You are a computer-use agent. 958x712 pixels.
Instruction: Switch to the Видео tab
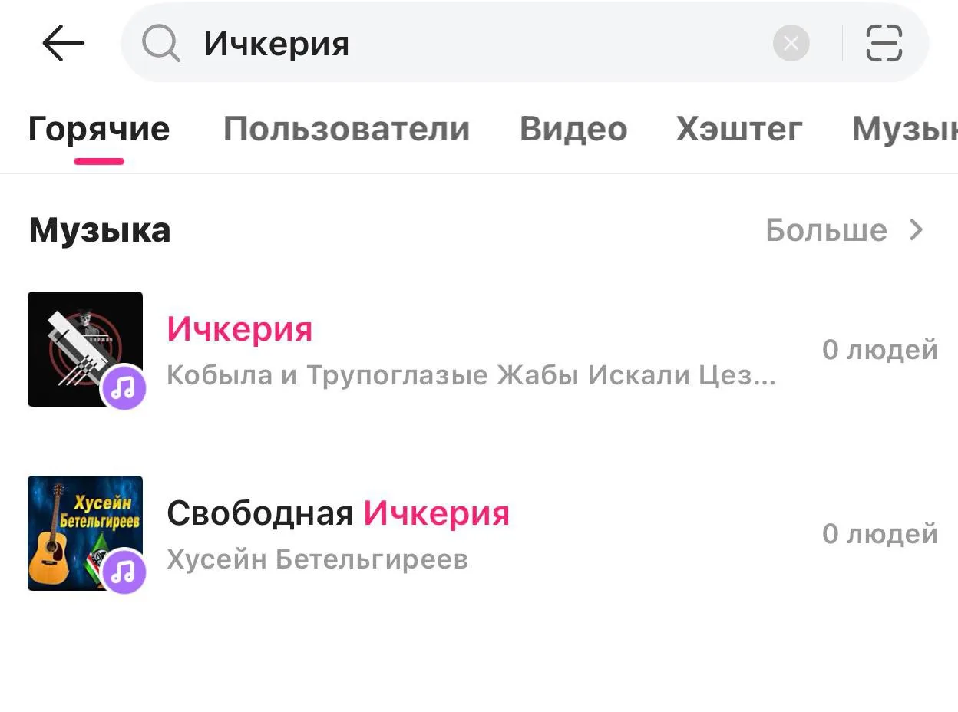(x=573, y=129)
